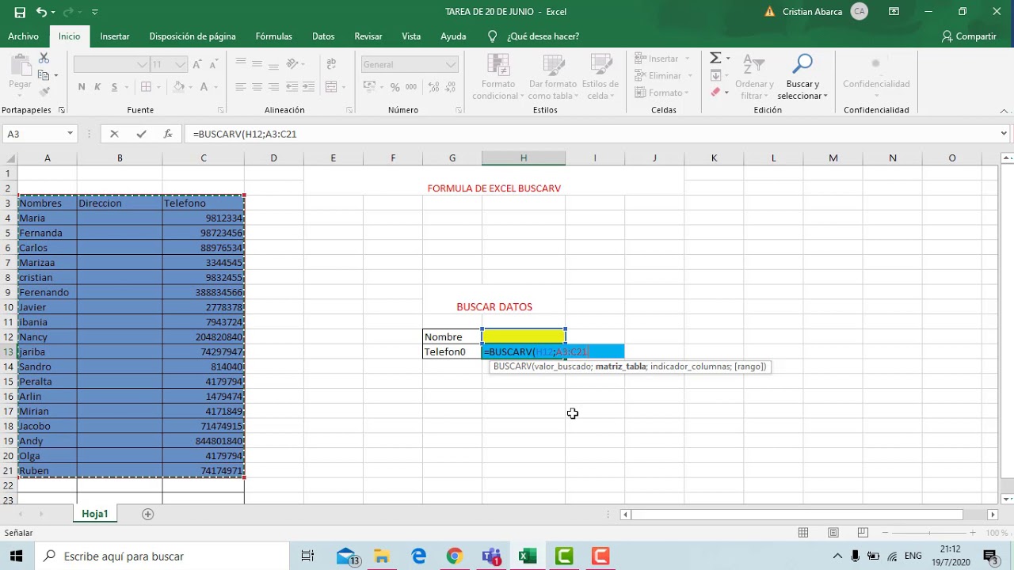Open the Customize Quick Access Toolbar dropdown
The height and width of the screenshot is (570, 1014).
(95, 13)
